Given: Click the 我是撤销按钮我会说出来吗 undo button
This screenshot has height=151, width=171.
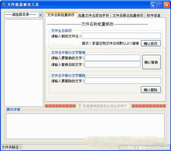Looking at the screenshot, I should [x=103, y=106].
